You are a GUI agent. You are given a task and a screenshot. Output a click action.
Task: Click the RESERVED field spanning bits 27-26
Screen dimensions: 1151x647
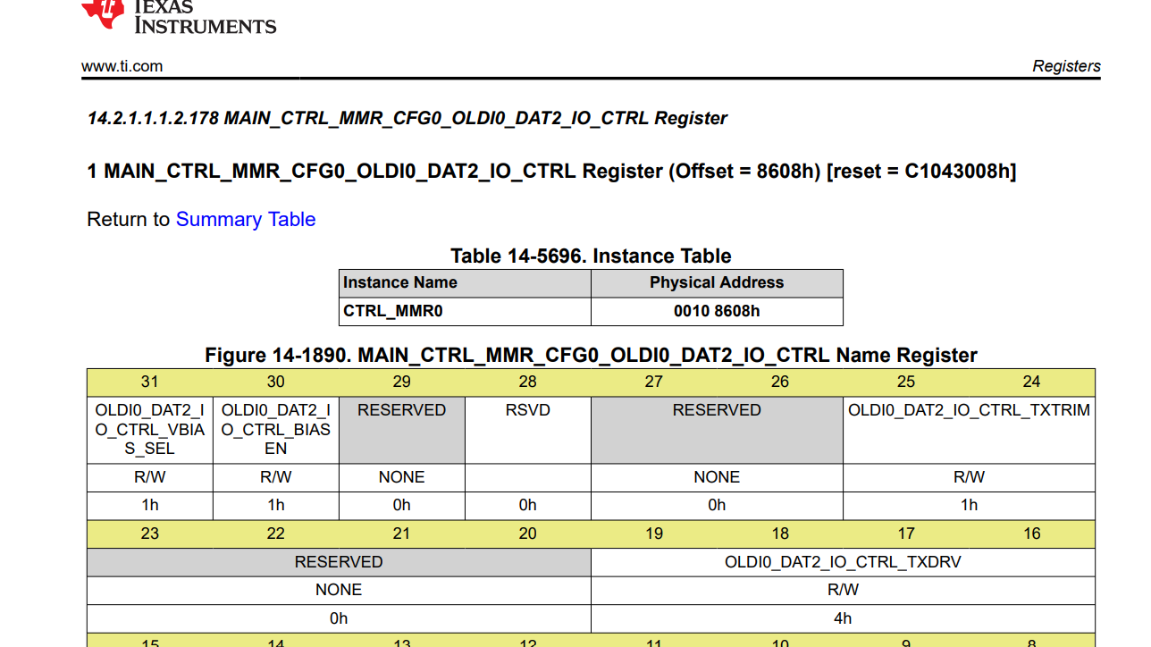[717, 430]
